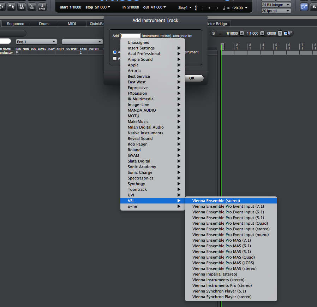
Task: Click the quarter-note tempo beat icon
Action: (x=224, y=8)
